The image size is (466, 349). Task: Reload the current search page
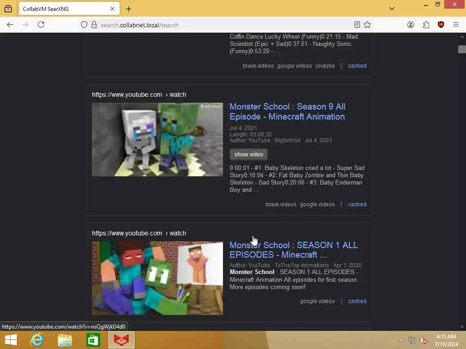coord(41,25)
